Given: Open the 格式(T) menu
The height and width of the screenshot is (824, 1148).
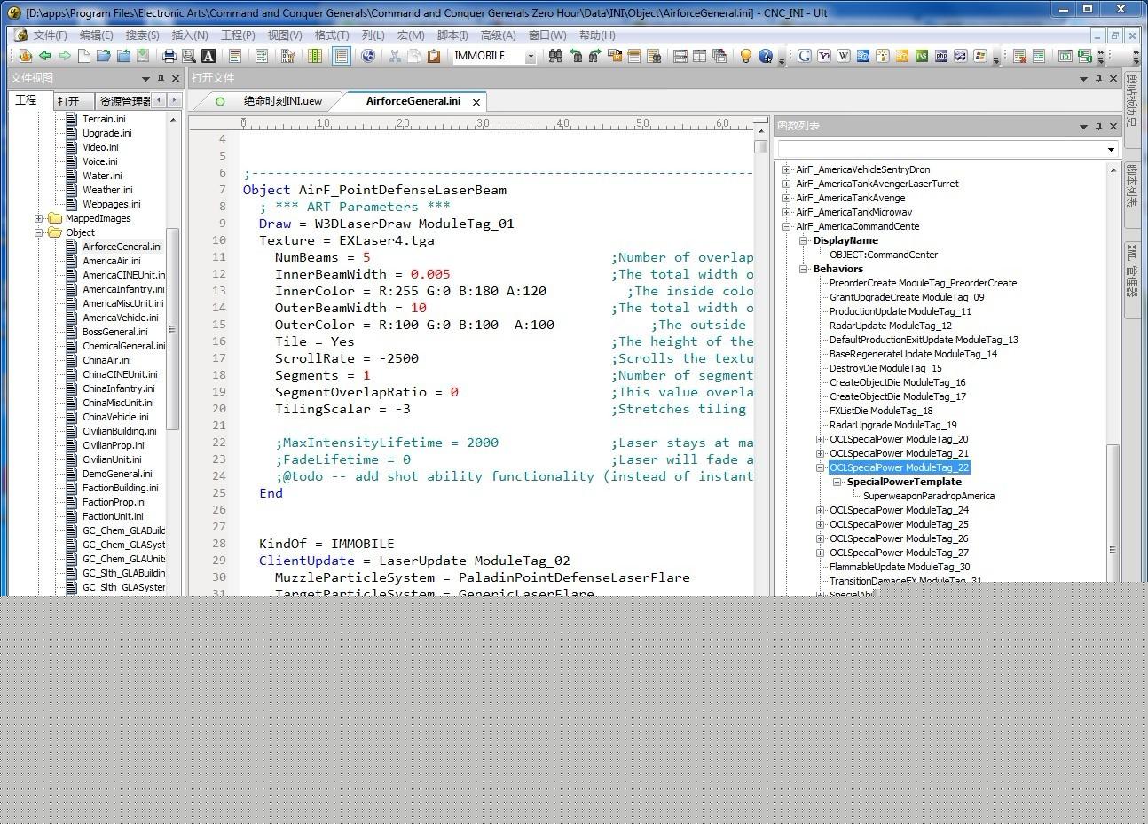Looking at the screenshot, I should click(332, 35).
